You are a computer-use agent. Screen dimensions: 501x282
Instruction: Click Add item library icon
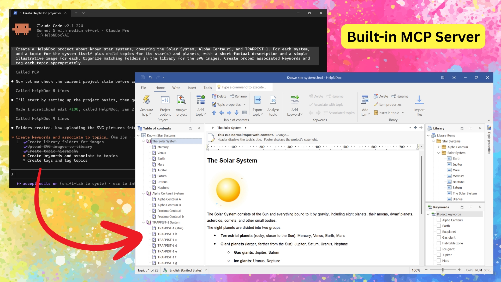pyautogui.click(x=365, y=100)
